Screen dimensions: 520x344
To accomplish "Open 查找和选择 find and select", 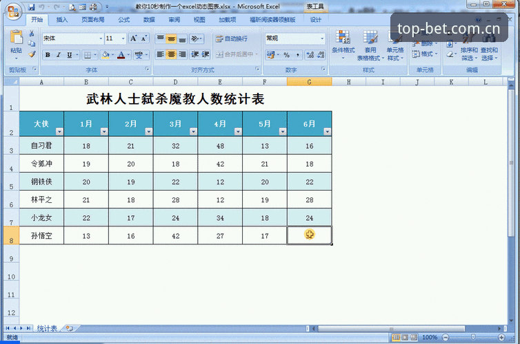I will coord(489,46).
